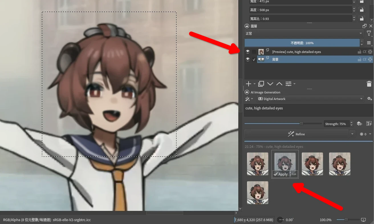Open the 正常 blend mode dropdown
Viewport: 374px width, 224px height.
click(304, 34)
